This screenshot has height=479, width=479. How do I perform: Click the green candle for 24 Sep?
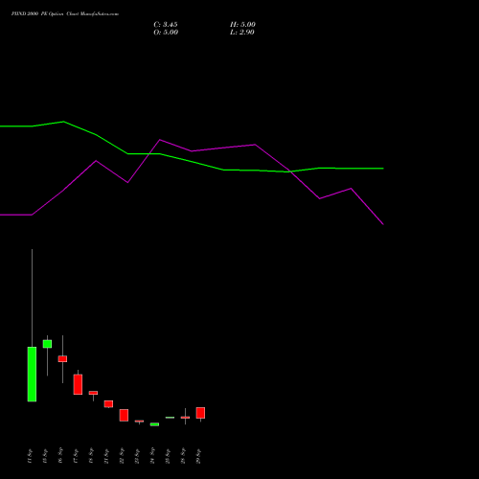click(154, 424)
